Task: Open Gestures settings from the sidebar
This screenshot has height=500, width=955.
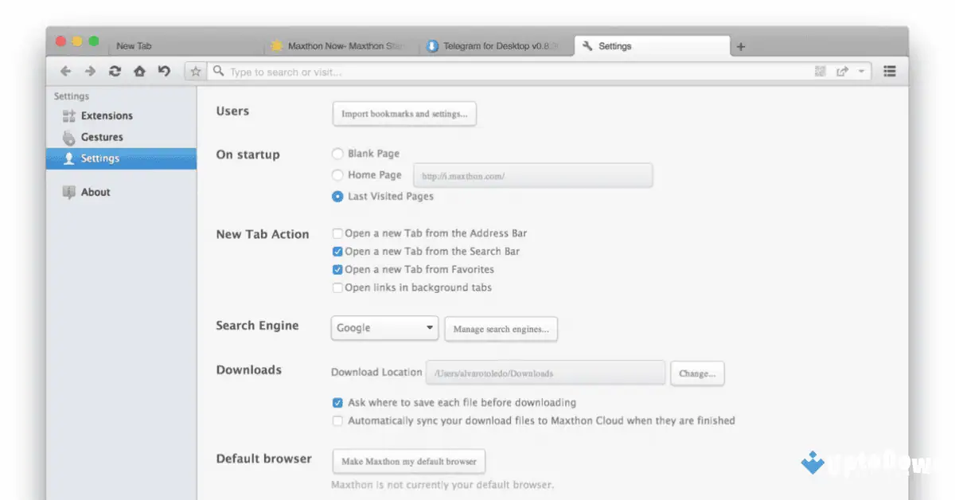Action: 100,137
